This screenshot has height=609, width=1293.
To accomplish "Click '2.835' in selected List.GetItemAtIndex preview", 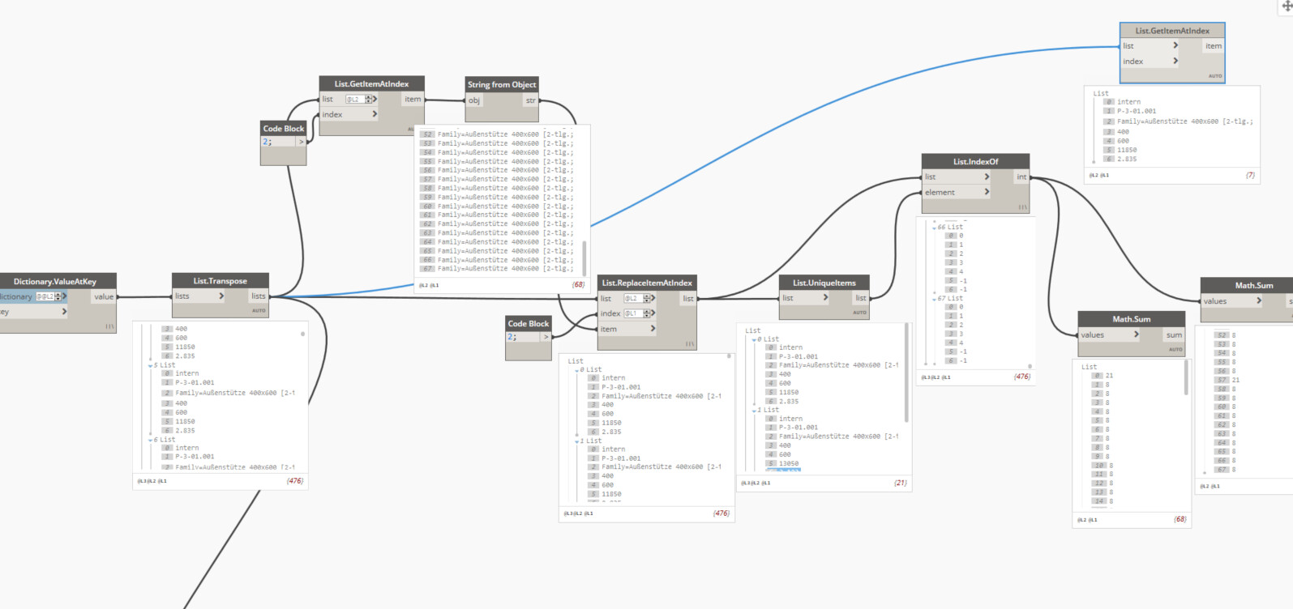I will [x=1127, y=159].
